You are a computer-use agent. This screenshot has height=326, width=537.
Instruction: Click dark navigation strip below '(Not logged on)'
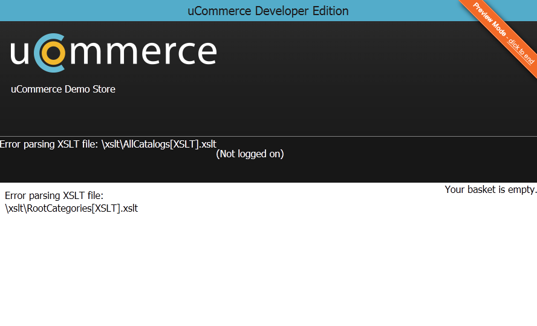pos(268,171)
